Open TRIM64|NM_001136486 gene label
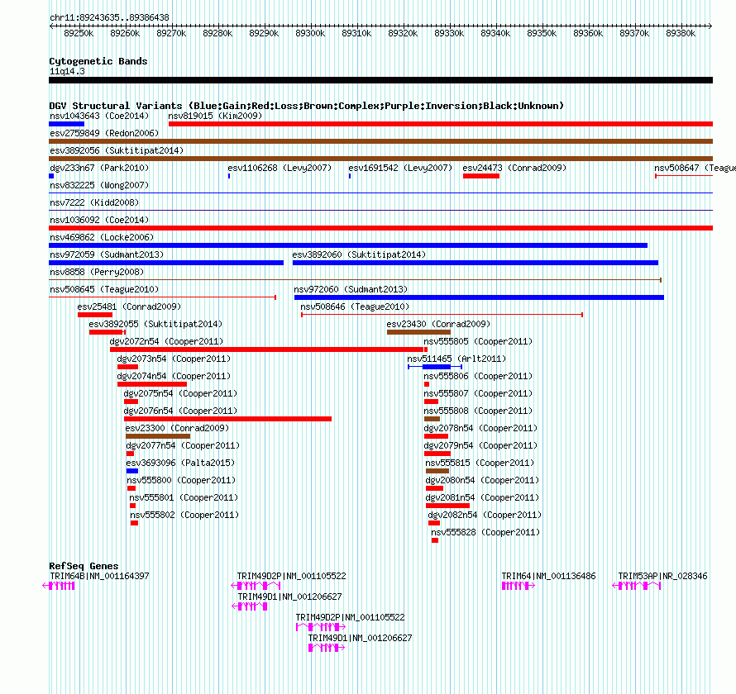Viewport: 736px width, 694px height. pyautogui.click(x=549, y=576)
